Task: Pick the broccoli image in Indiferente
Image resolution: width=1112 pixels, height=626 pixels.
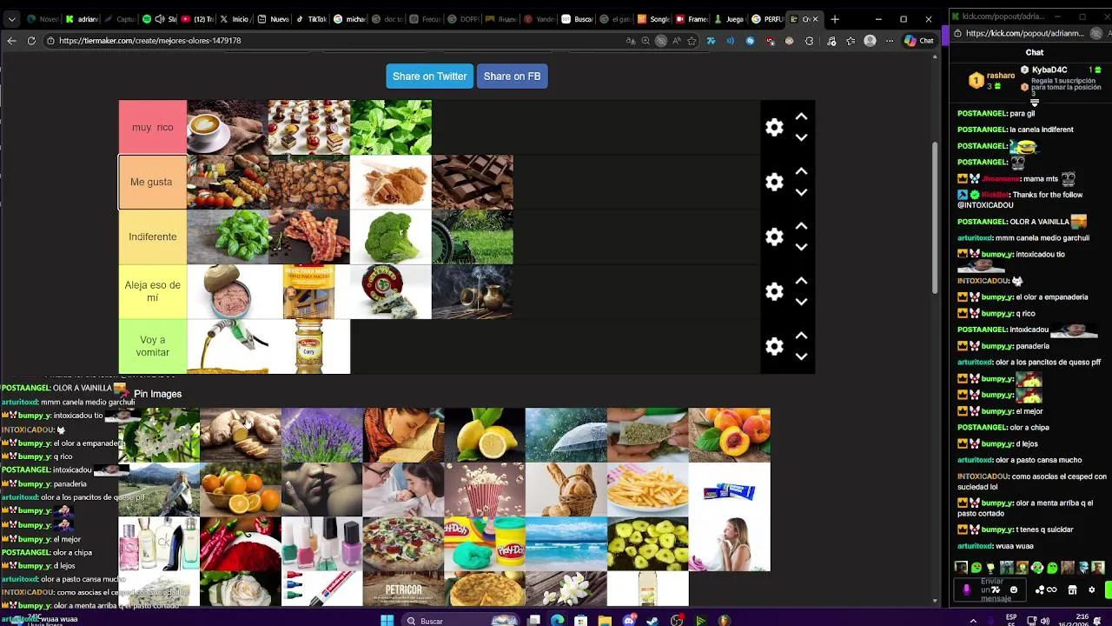Action: click(391, 237)
